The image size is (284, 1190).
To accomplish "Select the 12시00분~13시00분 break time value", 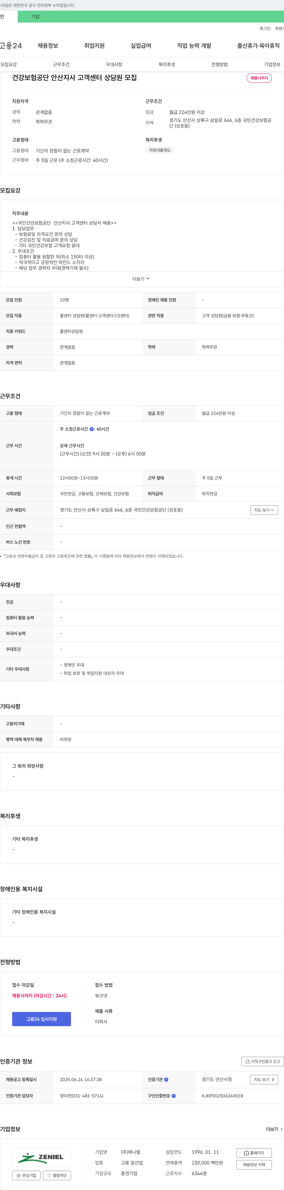I will coord(79,478).
